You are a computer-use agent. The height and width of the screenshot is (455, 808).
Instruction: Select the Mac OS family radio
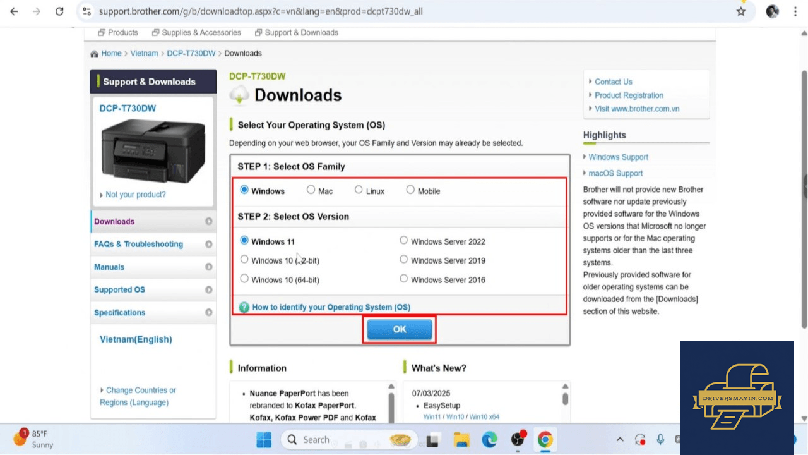click(311, 190)
